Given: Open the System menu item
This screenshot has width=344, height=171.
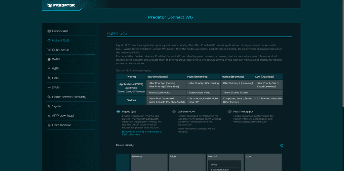Looking at the screenshot, I should tap(57, 106).
